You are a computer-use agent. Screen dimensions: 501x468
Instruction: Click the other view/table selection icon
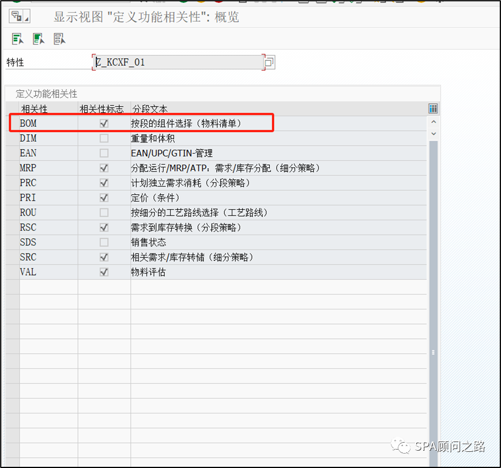(x=20, y=16)
